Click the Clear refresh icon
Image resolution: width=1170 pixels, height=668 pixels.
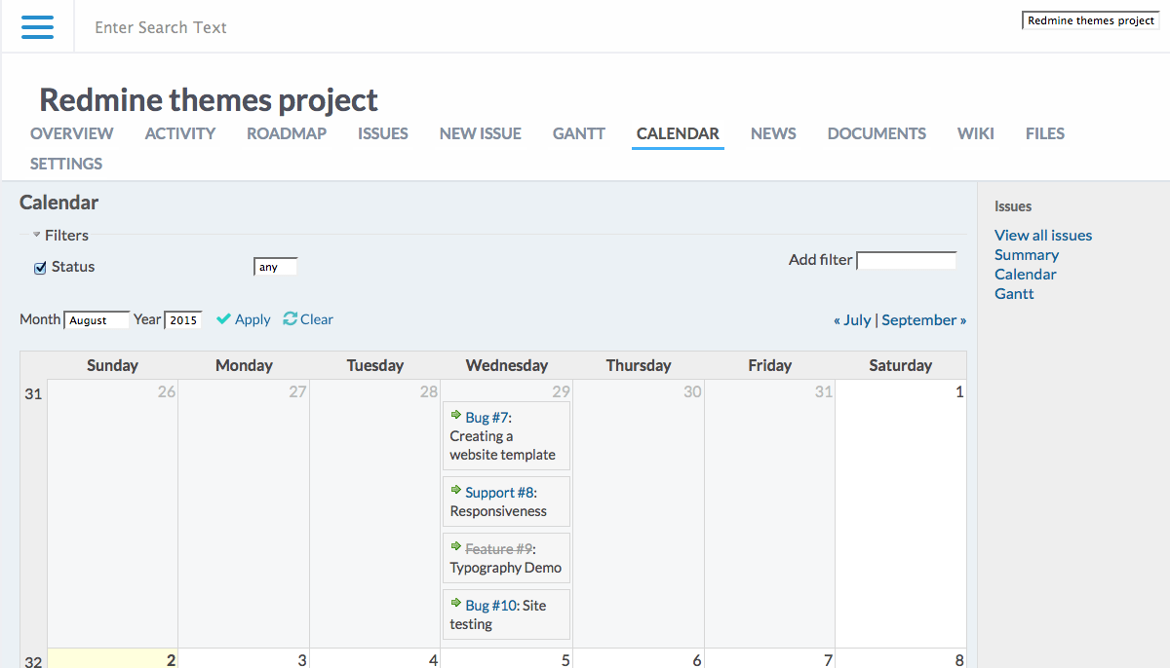[290, 318]
